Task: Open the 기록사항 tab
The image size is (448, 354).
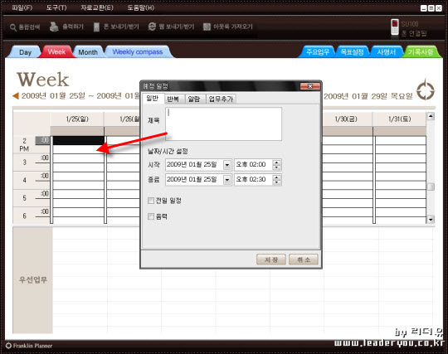Action: click(421, 52)
